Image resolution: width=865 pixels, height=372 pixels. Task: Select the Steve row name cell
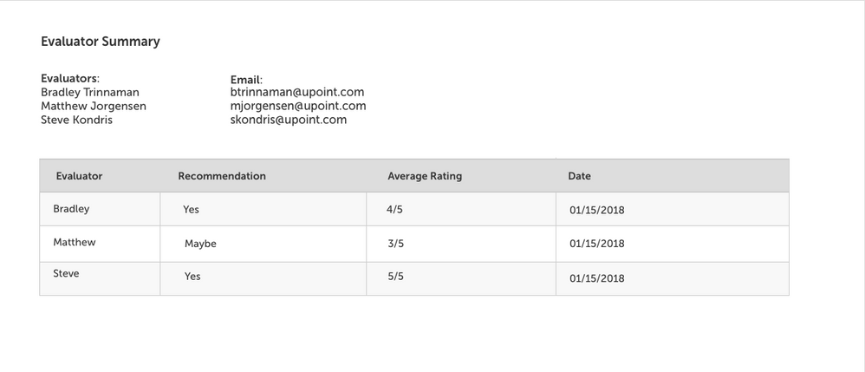pyautogui.click(x=66, y=274)
